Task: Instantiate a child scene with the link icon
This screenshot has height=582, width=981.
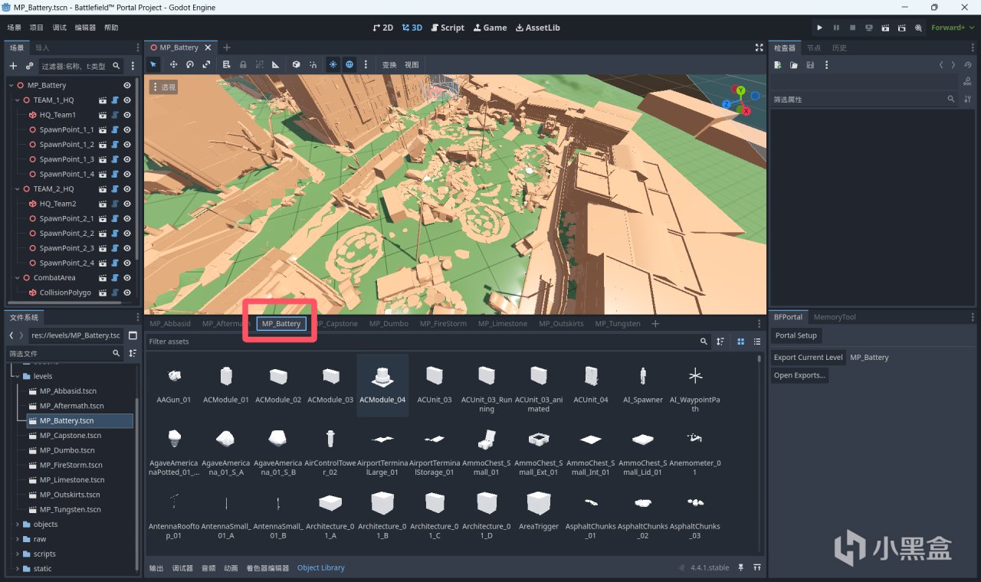Action: (x=30, y=66)
